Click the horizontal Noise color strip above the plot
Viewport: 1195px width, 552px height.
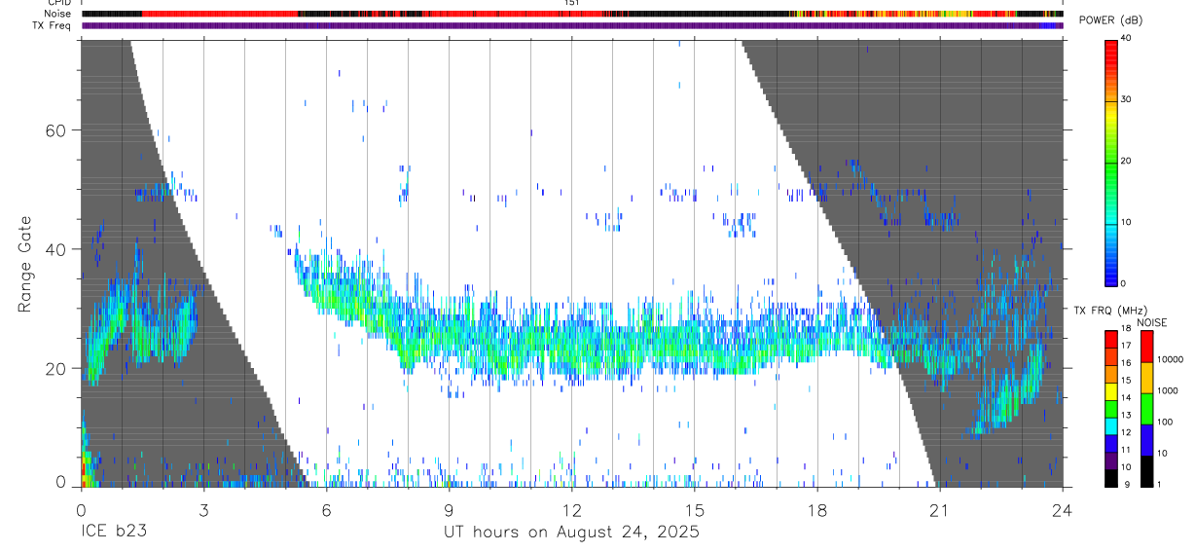coord(571,14)
